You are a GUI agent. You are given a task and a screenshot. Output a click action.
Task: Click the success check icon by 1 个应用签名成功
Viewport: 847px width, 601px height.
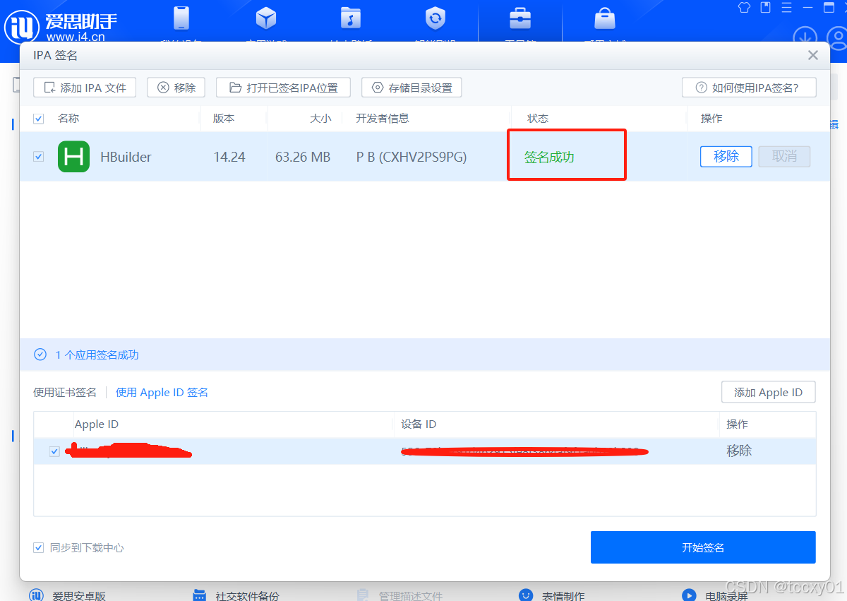[40, 355]
